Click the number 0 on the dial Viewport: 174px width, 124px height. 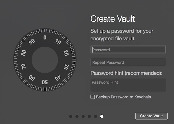[45, 37]
